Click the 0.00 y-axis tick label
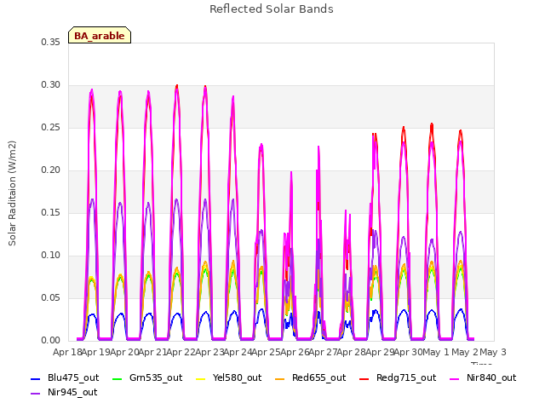The width and height of the screenshot is (545, 409). (x=51, y=341)
